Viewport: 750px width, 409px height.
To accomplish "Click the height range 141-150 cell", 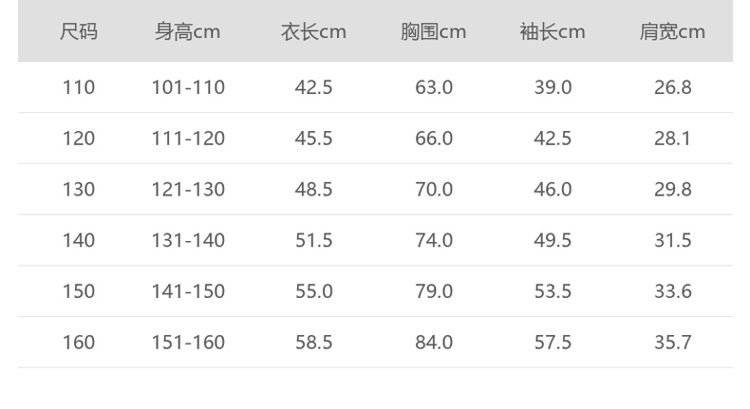I will [188, 291].
